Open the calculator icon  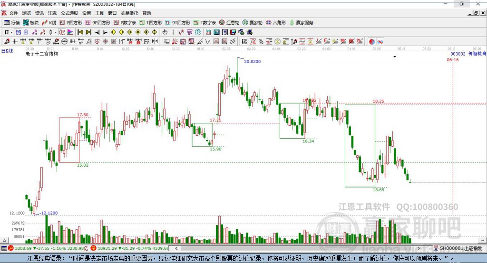pyautogui.click(x=216, y=32)
